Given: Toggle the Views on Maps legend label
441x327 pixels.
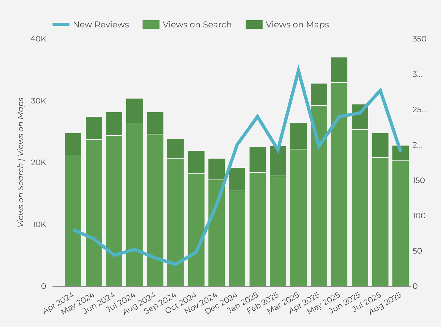Looking at the screenshot, I should pyautogui.click(x=297, y=24).
